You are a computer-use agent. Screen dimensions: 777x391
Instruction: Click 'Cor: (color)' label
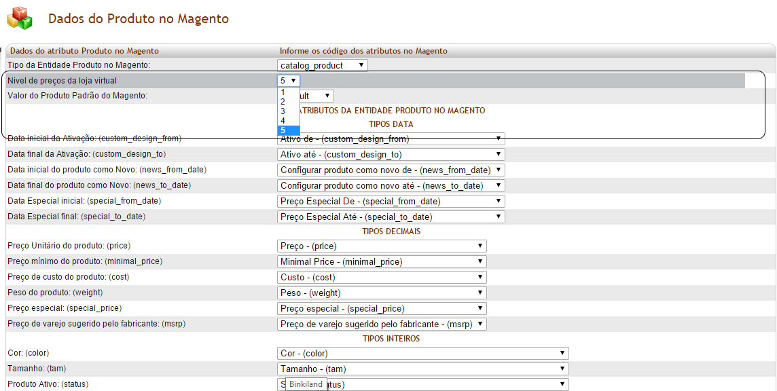click(x=29, y=353)
